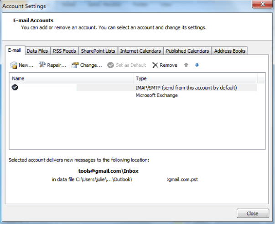Click the Set as Default checkmark icon
The height and width of the screenshot is (225, 275).
click(x=110, y=65)
